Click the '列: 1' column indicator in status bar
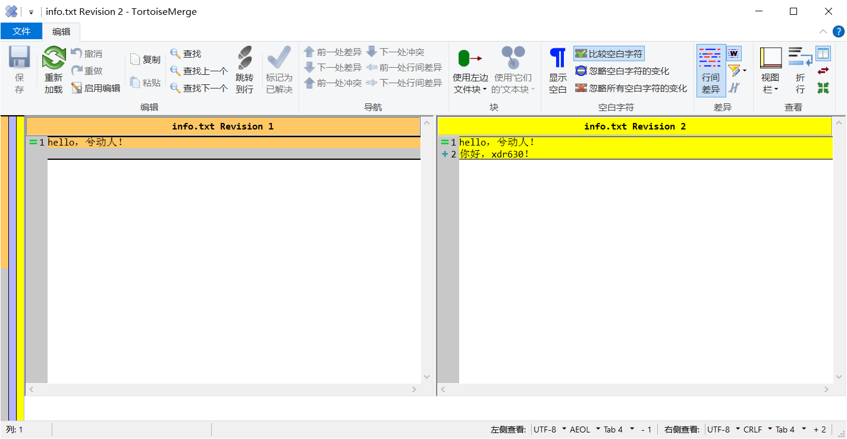 14,429
